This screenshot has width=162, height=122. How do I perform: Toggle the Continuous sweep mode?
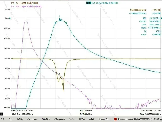(x=32, y=119)
